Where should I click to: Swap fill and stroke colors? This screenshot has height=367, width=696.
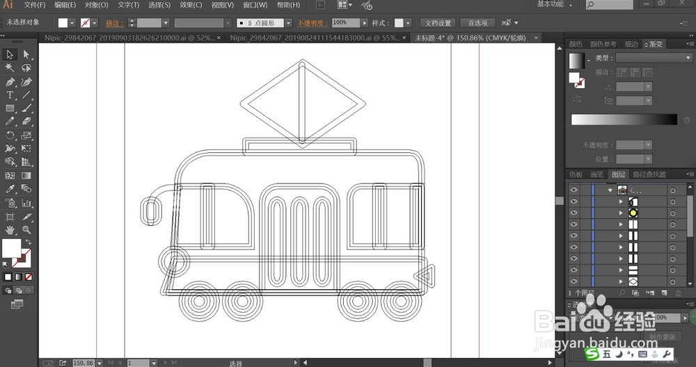point(29,242)
